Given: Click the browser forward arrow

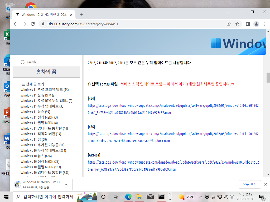Looking at the screenshot, I should [24, 24].
